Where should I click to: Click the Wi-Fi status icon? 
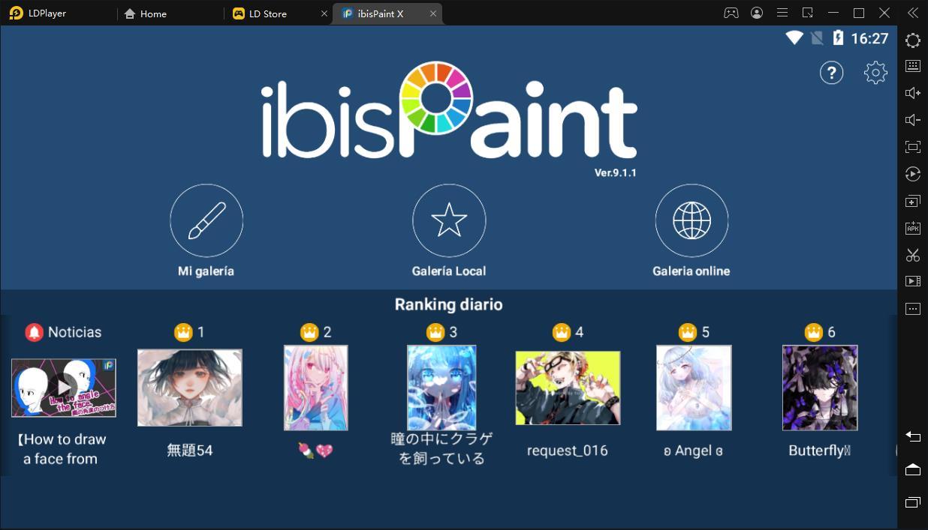coord(794,37)
